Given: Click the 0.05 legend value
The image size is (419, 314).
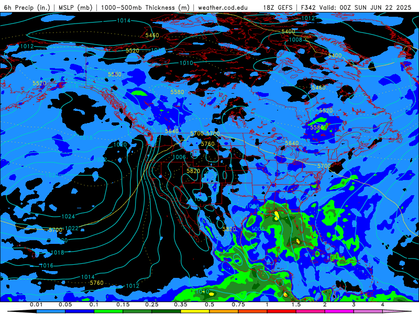Looking at the screenshot, I should click(x=65, y=305).
